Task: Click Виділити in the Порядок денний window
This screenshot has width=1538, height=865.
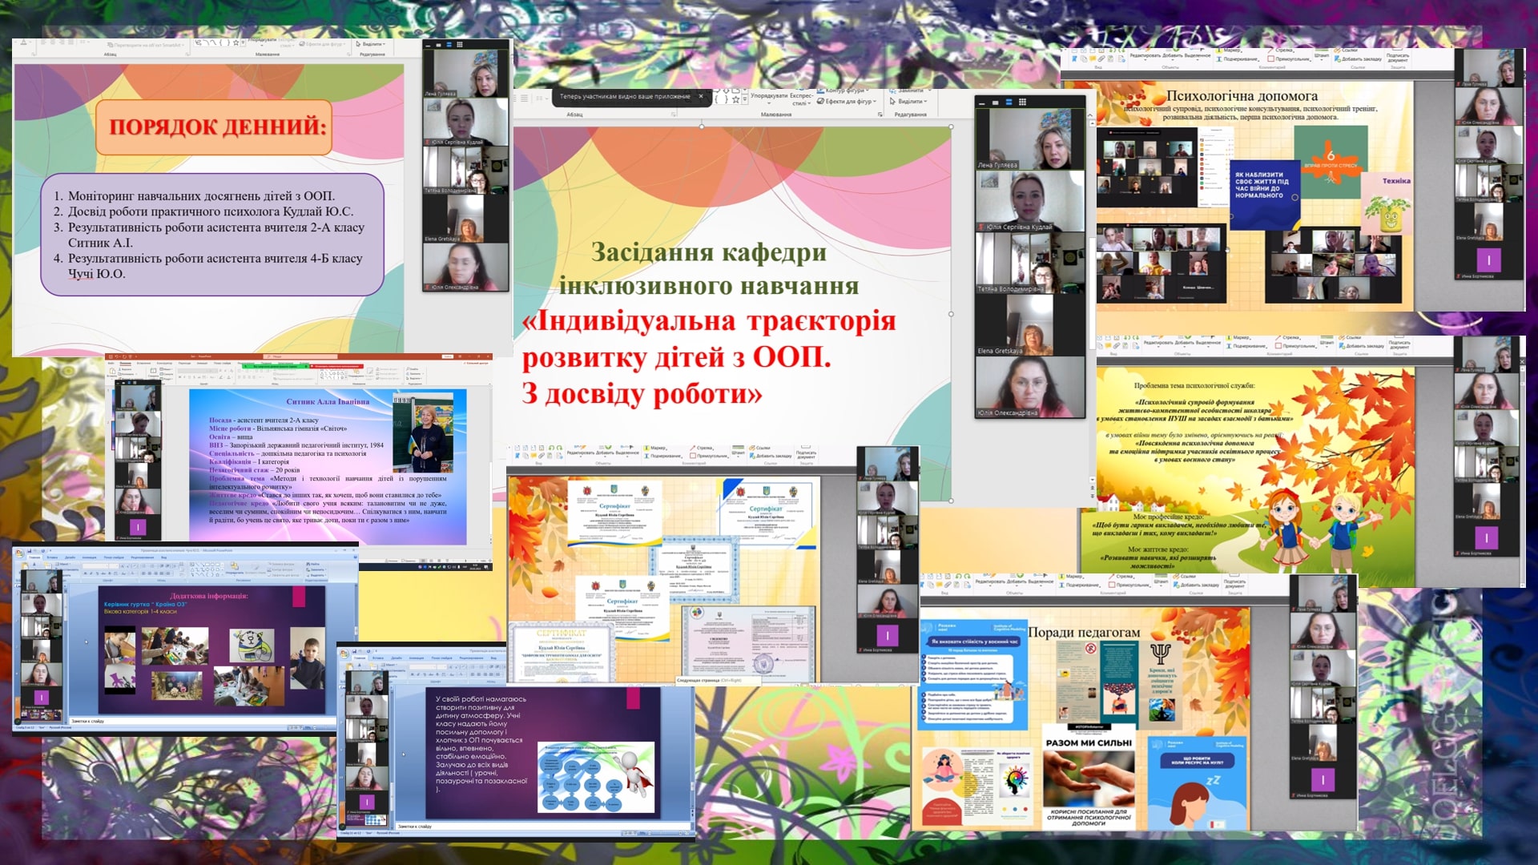Action: (371, 44)
